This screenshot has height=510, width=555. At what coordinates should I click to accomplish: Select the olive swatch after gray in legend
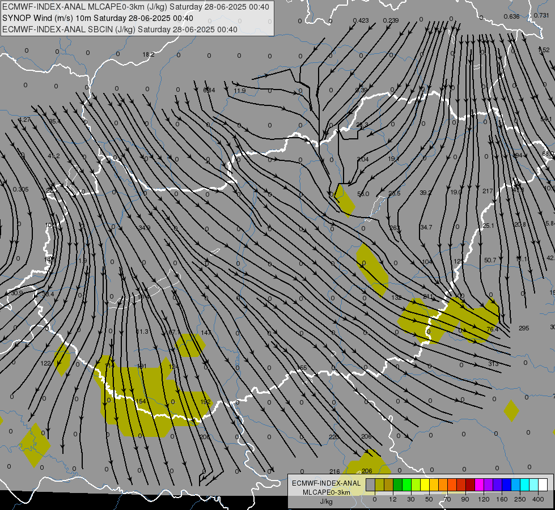point(379,484)
